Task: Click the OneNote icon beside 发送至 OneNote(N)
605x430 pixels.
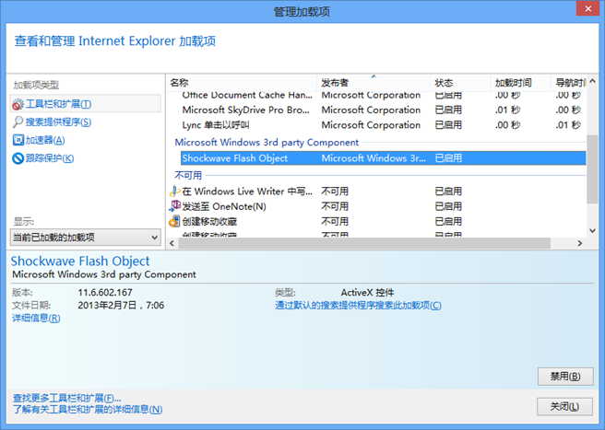Action: [175, 206]
